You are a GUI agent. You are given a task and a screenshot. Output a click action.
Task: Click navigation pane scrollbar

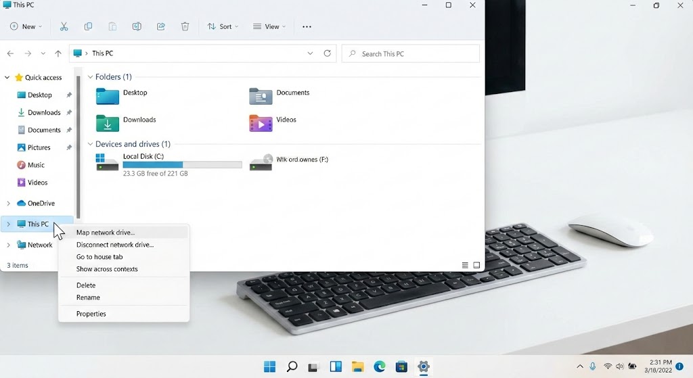[79, 147]
